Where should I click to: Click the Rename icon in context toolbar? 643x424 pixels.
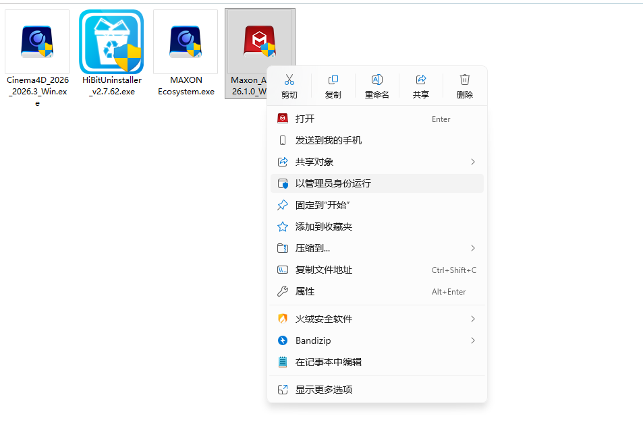tap(377, 80)
